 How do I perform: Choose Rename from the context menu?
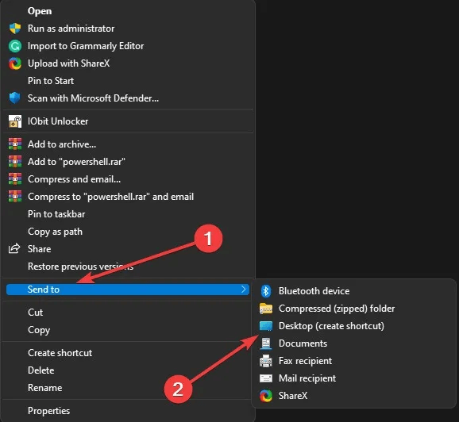pos(44,388)
